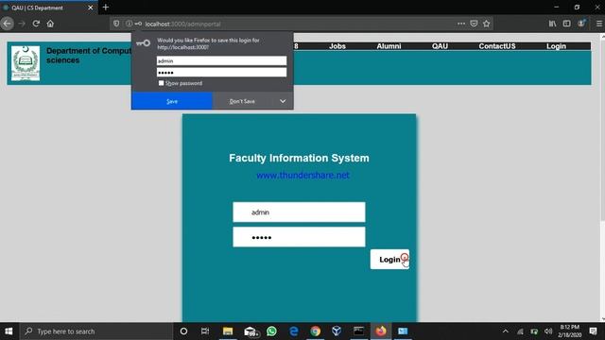Open the terminal window on taskbar
This screenshot has width=605, height=340.
pyautogui.click(x=358, y=331)
